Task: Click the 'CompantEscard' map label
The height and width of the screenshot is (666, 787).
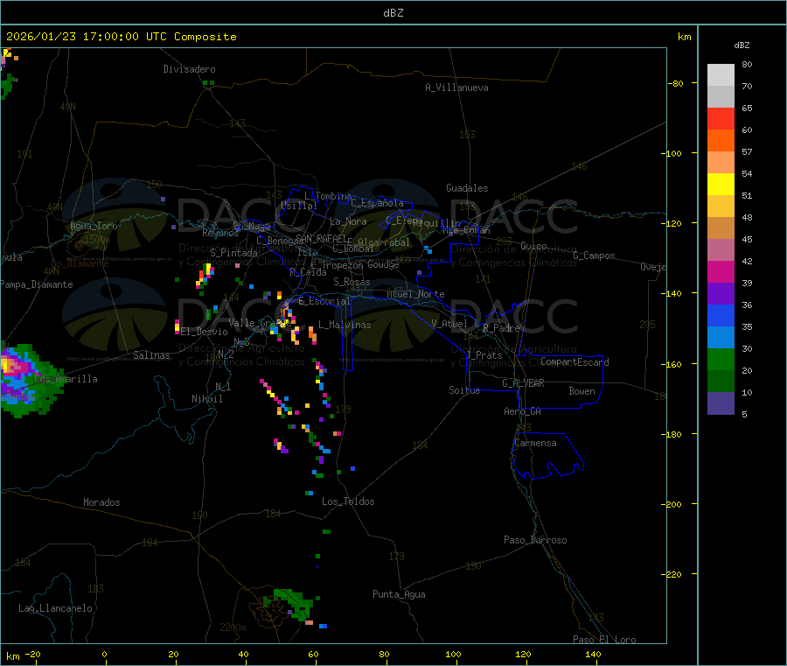Action: [575, 361]
